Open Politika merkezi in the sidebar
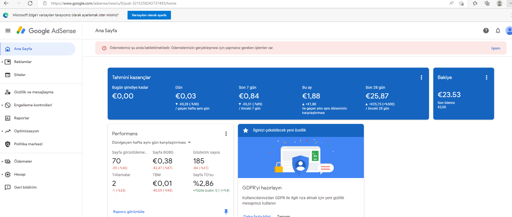512x217 pixels. [x=28, y=144]
